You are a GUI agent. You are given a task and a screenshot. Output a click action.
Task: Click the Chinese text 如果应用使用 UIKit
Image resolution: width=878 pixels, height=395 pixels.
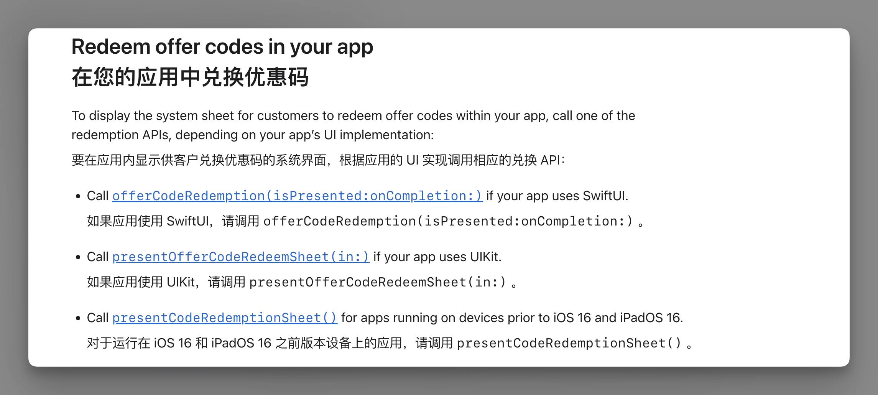(141, 282)
